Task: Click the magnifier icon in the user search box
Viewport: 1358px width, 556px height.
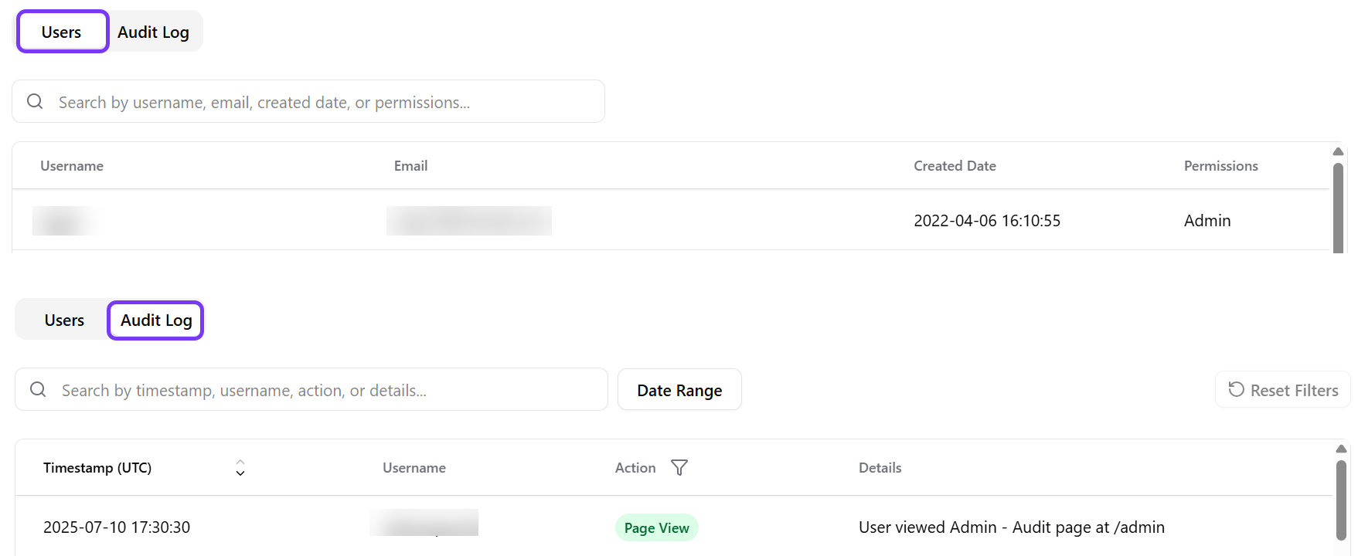Action: pos(35,101)
